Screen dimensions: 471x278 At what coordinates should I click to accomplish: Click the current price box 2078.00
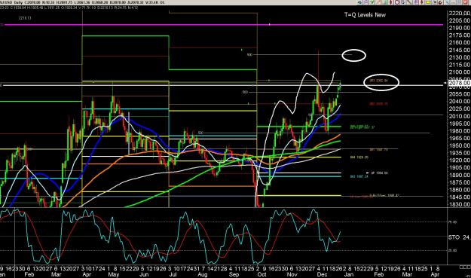(459, 83)
